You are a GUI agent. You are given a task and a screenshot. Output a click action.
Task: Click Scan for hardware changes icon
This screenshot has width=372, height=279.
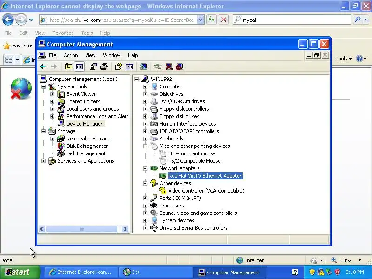144,66
